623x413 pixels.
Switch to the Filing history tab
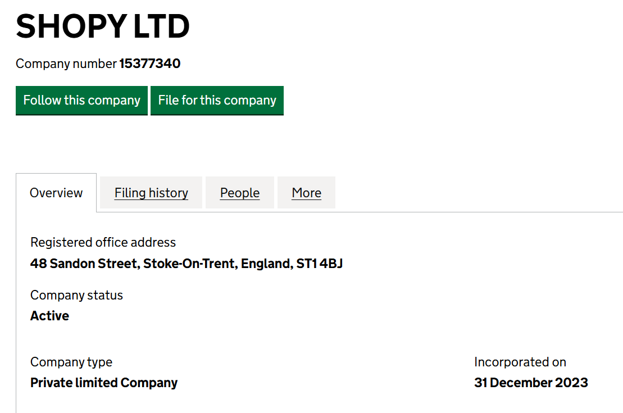pyautogui.click(x=151, y=193)
